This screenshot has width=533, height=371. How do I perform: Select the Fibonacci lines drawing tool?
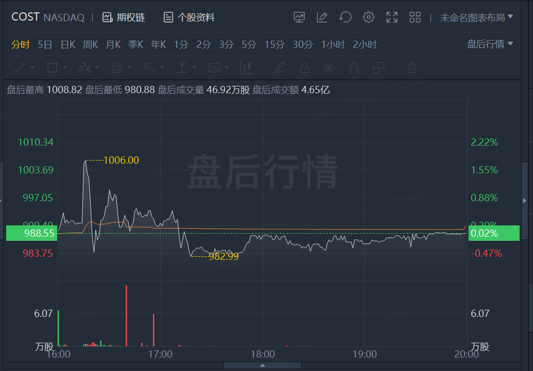[x=117, y=67]
